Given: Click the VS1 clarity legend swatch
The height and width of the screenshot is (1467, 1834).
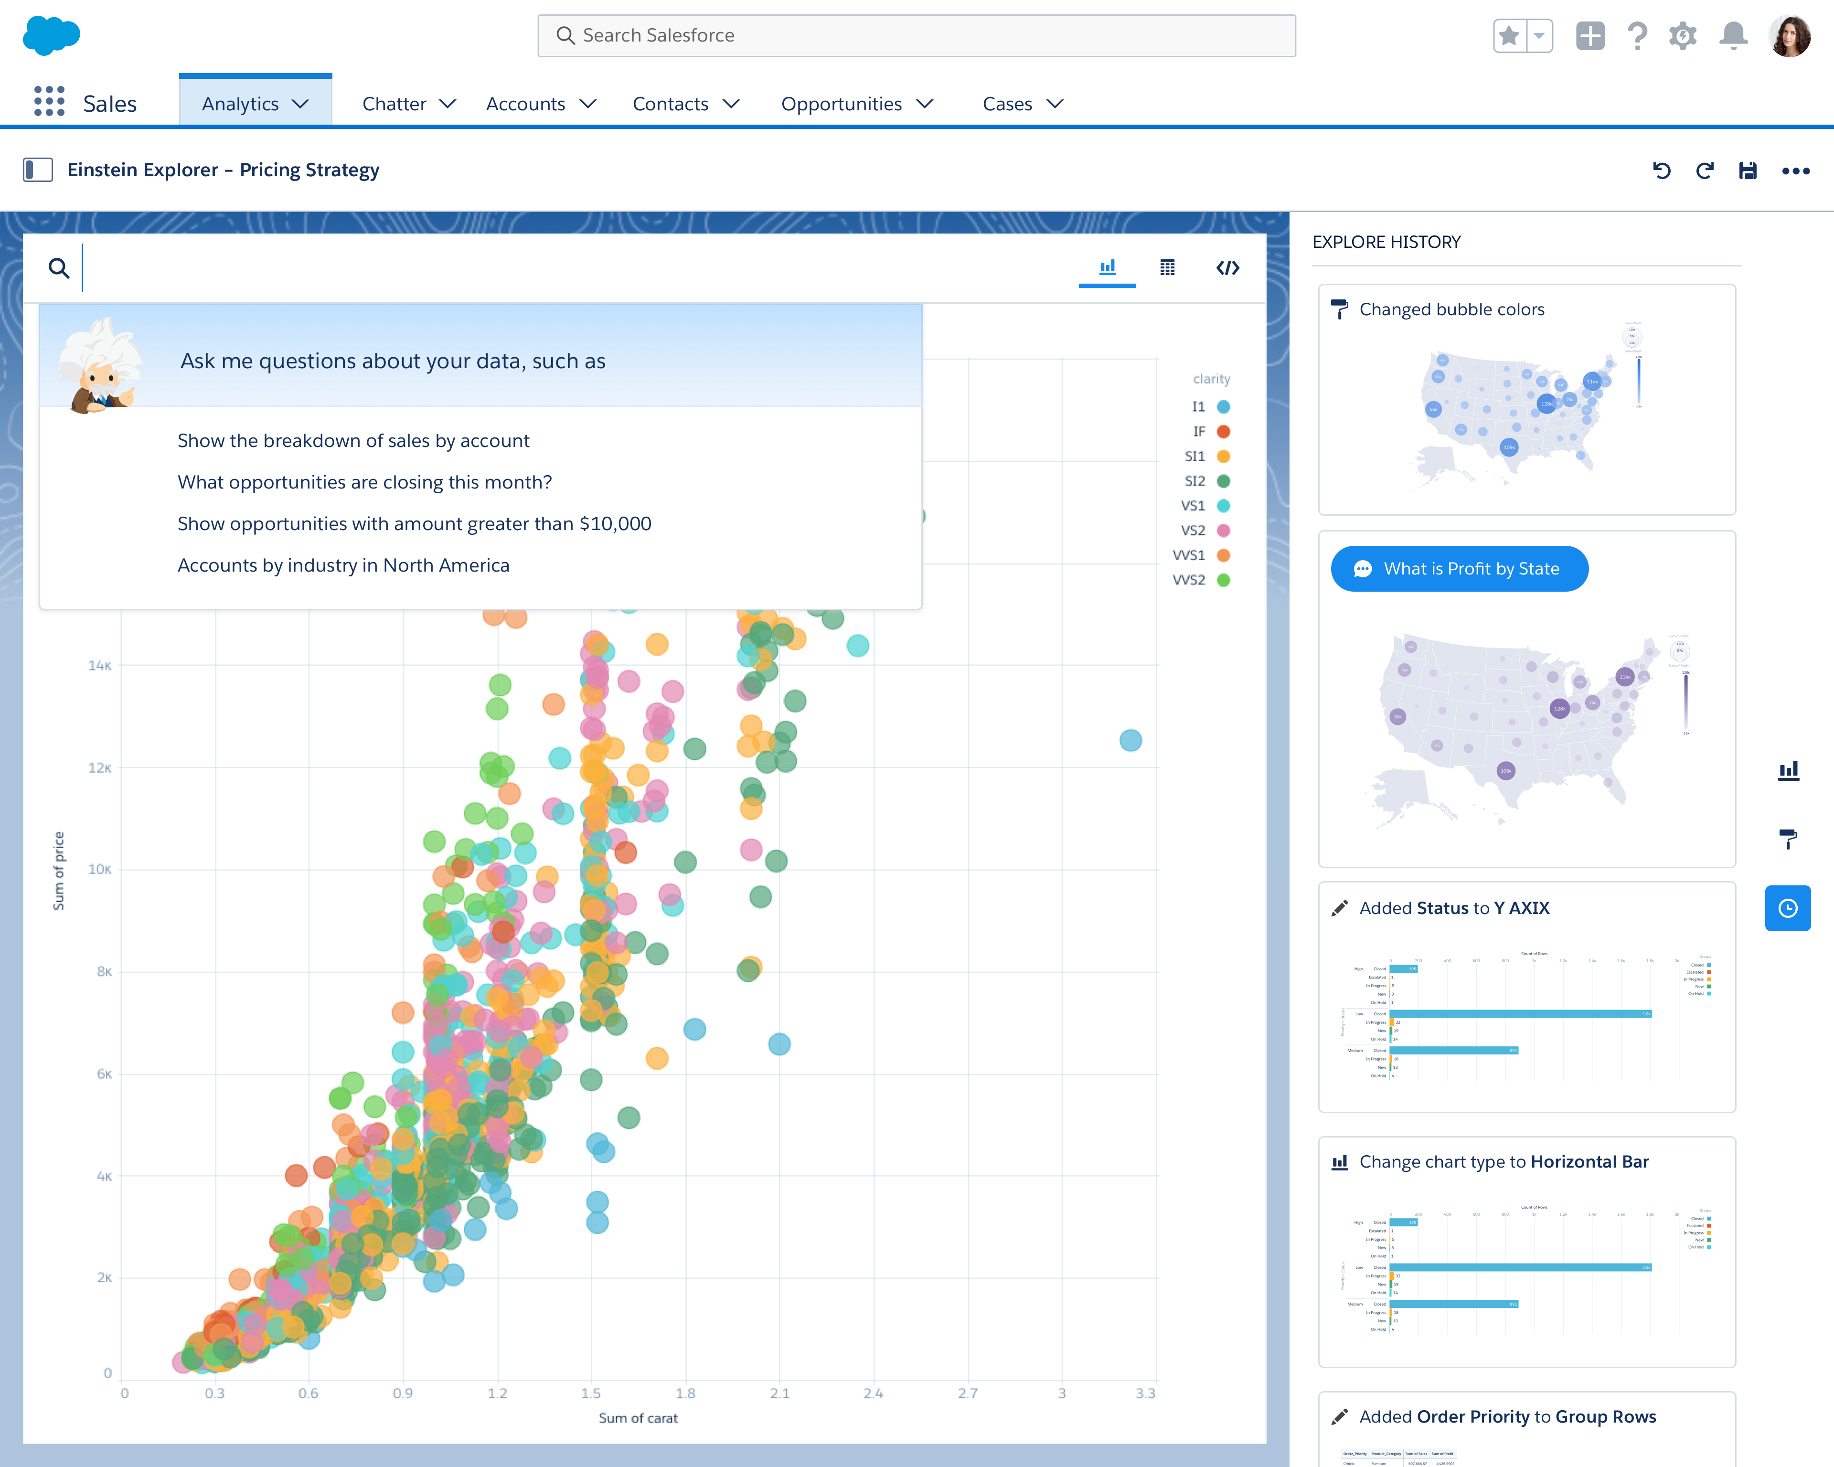Looking at the screenshot, I should (1223, 505).
